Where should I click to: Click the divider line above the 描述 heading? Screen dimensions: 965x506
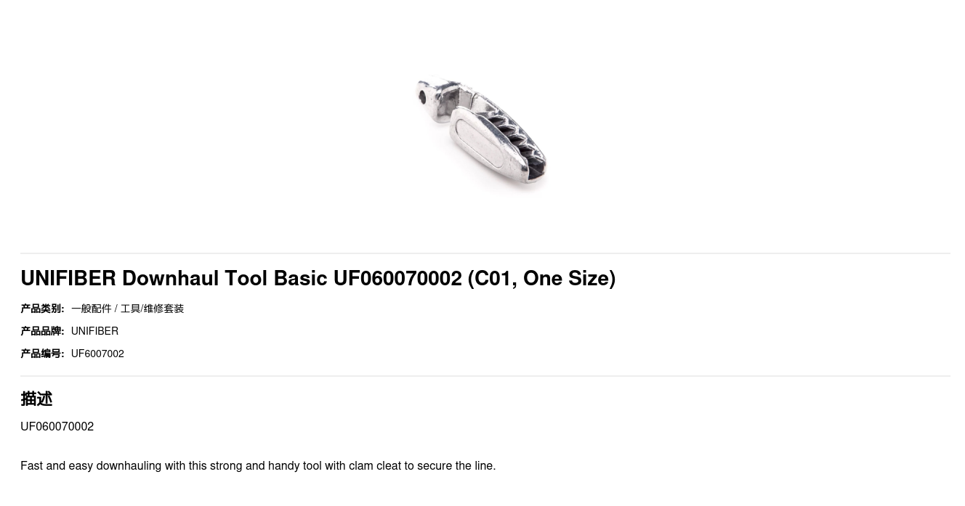485,376
